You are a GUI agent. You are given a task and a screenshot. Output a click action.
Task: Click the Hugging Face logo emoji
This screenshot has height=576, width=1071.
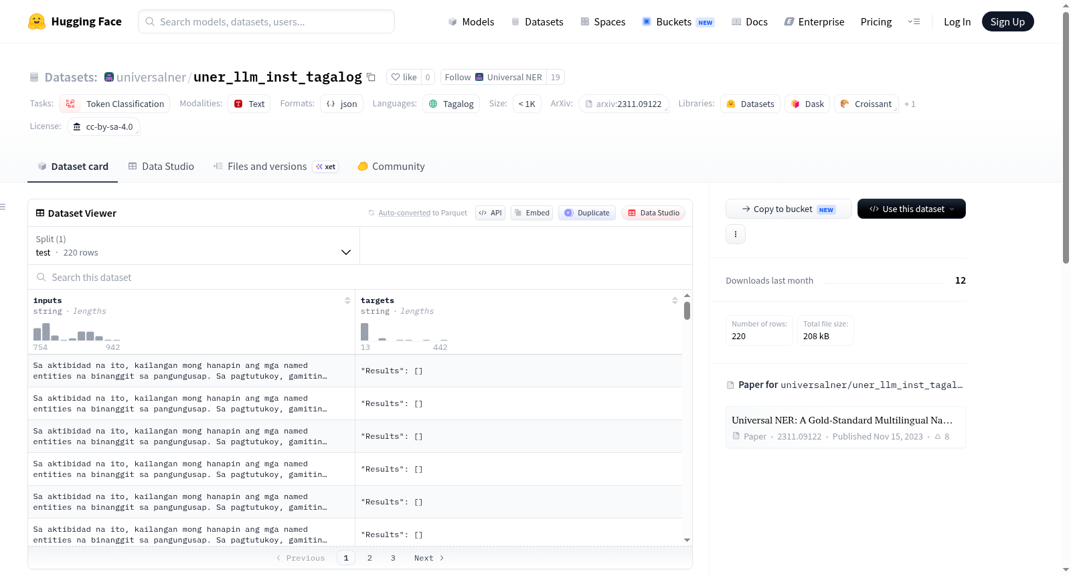click(x=37, y=21)
